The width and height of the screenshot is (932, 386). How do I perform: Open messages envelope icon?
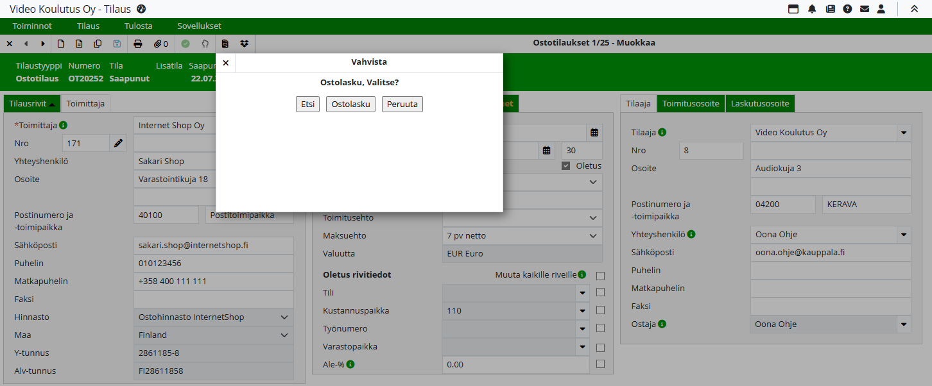tap(865, 9)
